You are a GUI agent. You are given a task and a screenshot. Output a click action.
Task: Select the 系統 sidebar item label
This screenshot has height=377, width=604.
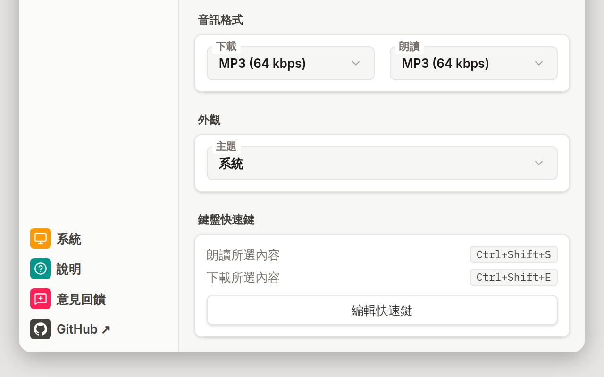click(x=69, y=239)
